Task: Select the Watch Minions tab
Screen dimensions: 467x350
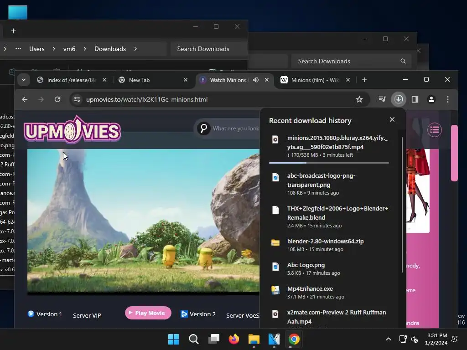Action: [228, 80]
